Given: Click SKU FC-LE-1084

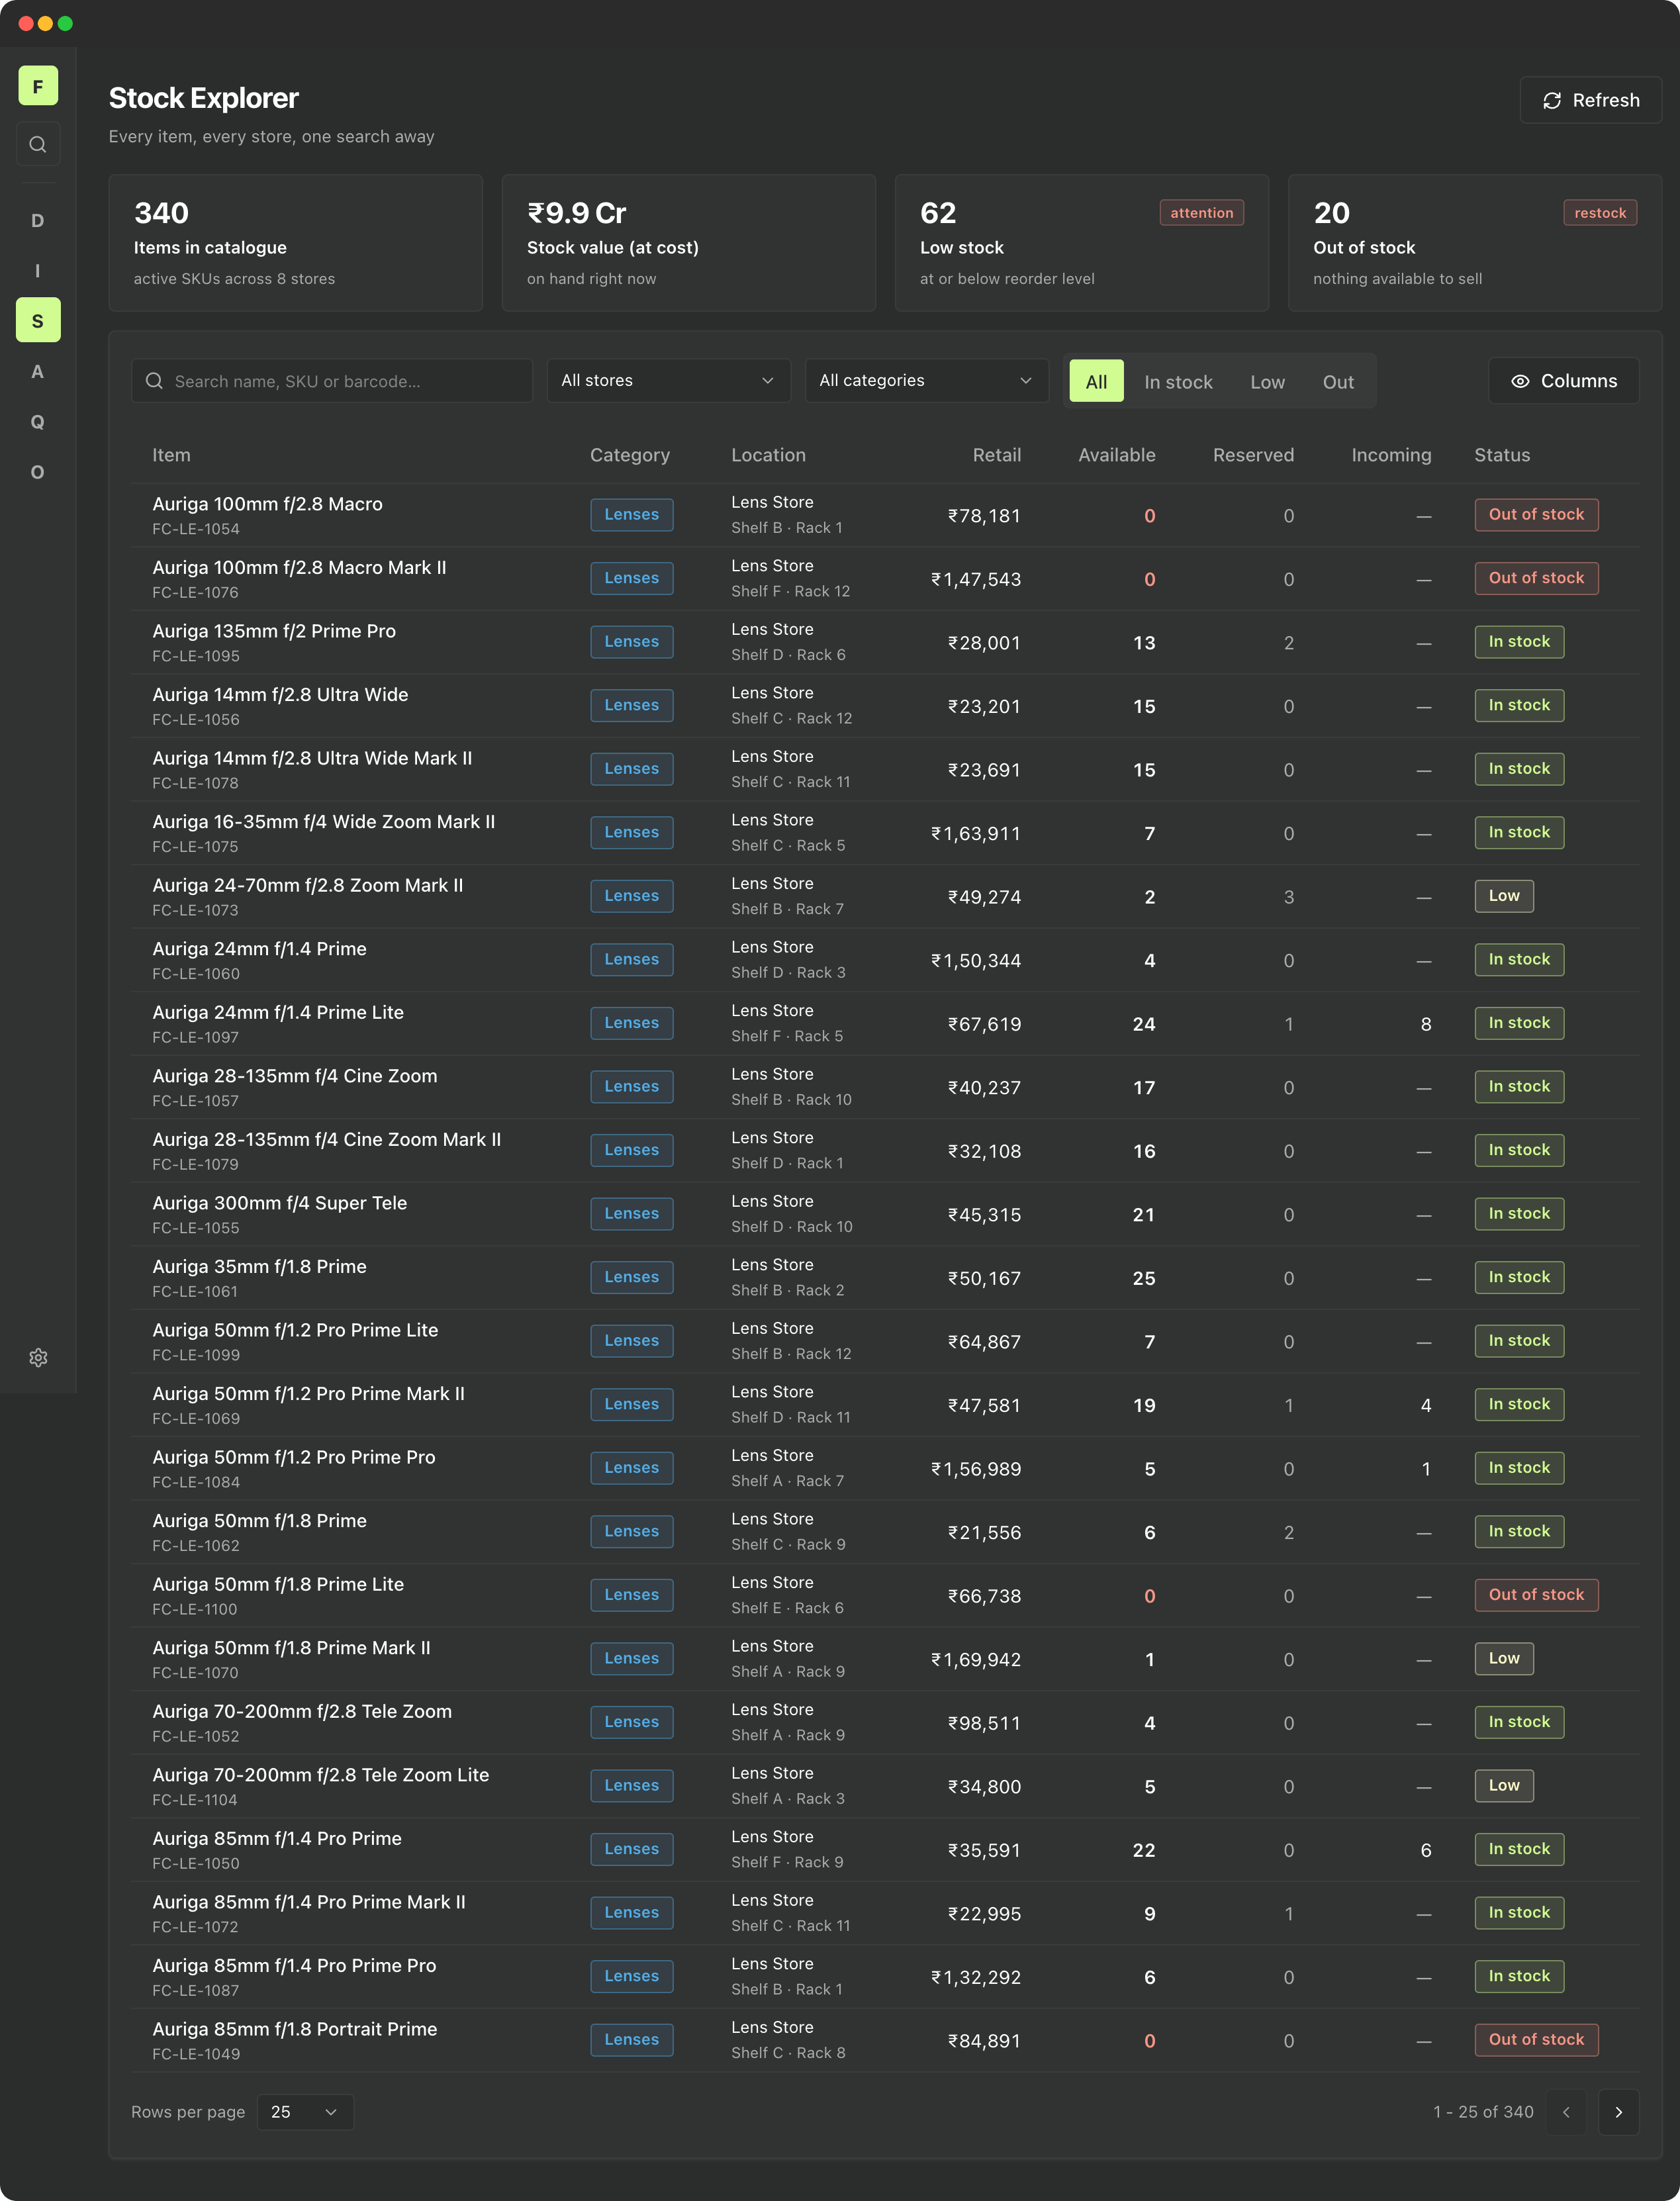Looking at the screenshot, I should [x=196, y=1482].
